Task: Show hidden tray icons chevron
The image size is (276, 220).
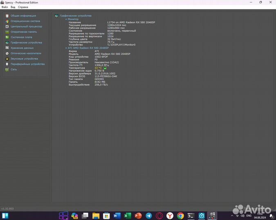Action: pyautogui.click(x=232, y=216)
